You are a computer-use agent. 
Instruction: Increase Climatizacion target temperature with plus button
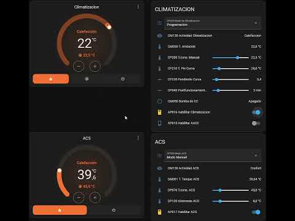(x=95, y=66)
